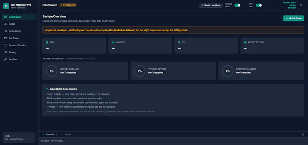Click the Dashboard grid icon in sidebar

(5, 17)
